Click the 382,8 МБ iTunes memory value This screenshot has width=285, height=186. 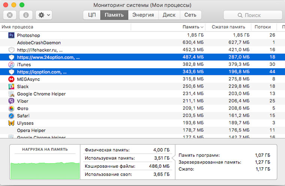point(193,64)
